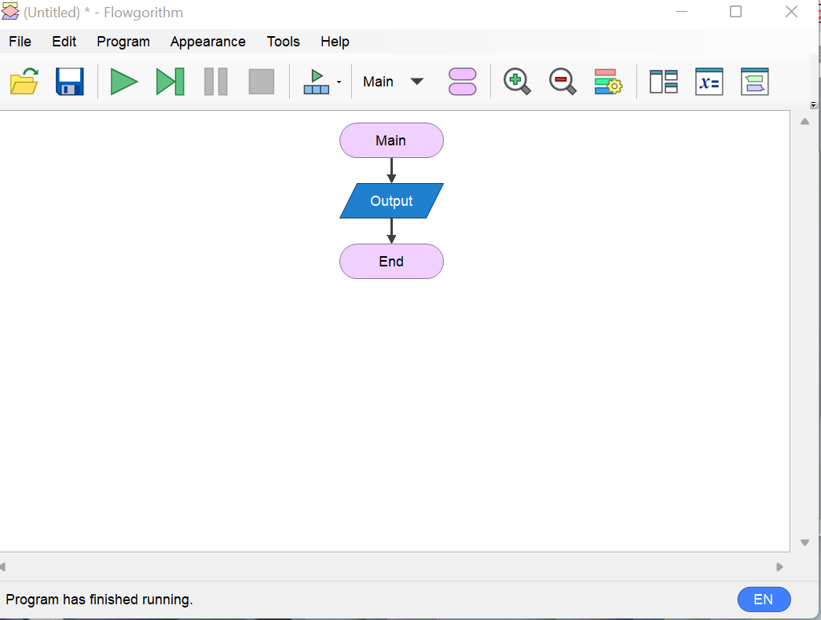This screenshot has height=620, width=821.
Task: Click the EN language button
Action: click(764, 599)
